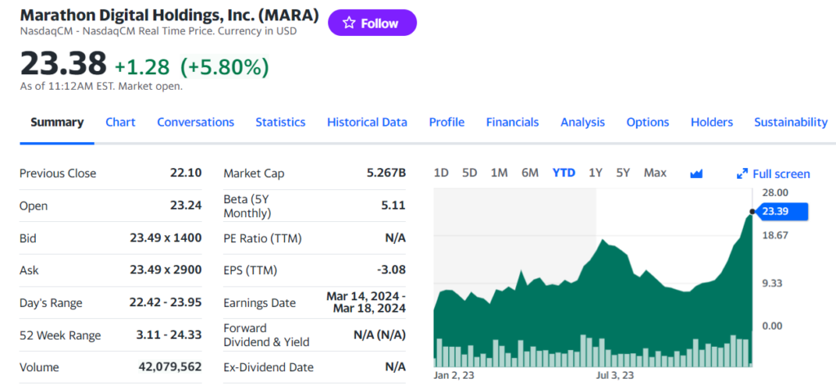Click the Previous Close value 22.10
Image resolution: width=836 pixels, height=386 pixels.
[186, 173]
